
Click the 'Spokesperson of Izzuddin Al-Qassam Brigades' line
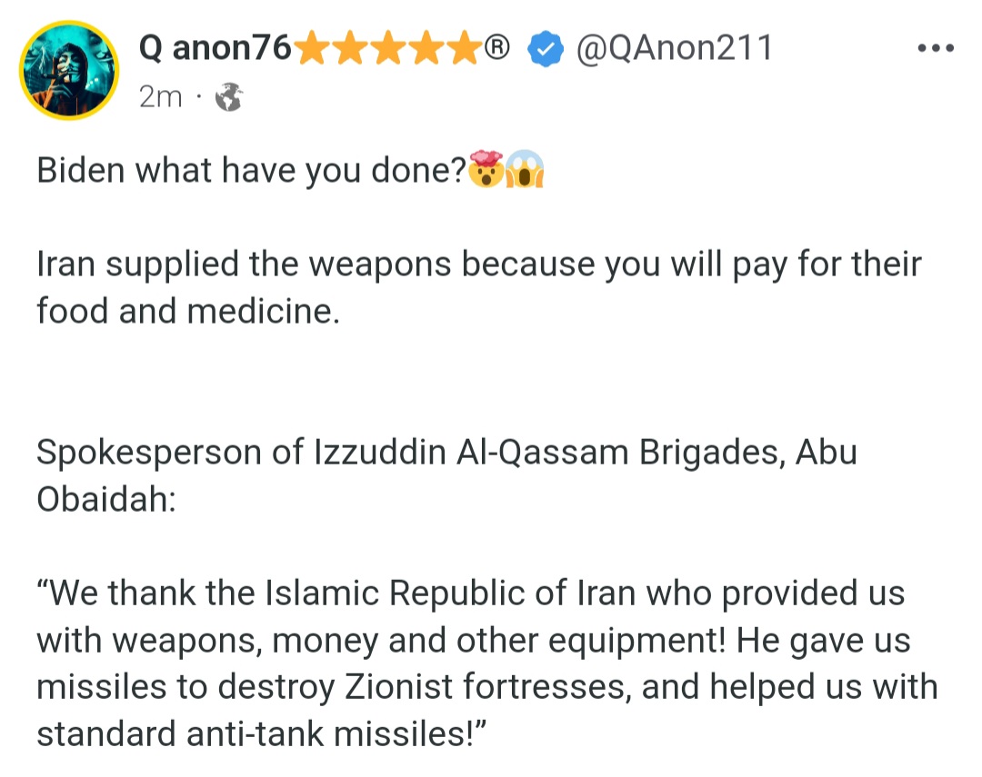pyautogui.click(x=446, y=452)
